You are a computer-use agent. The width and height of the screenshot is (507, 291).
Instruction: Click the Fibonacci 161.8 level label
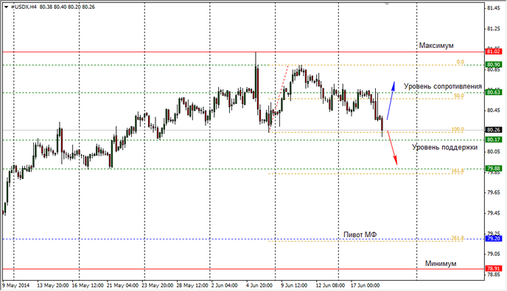[x=458, y=171]
